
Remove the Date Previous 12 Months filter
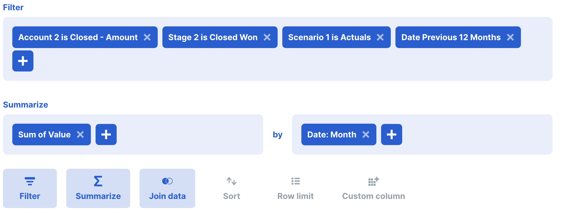(510, 37)
